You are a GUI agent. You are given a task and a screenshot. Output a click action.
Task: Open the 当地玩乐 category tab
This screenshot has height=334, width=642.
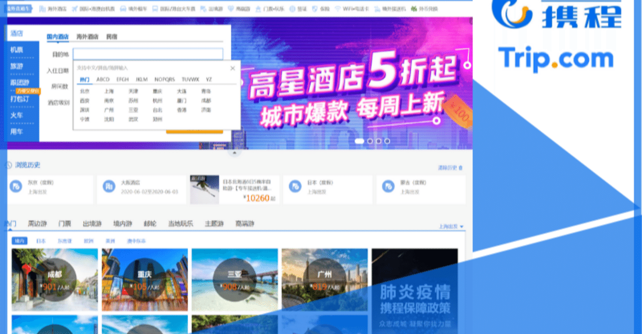click(181, 224)
